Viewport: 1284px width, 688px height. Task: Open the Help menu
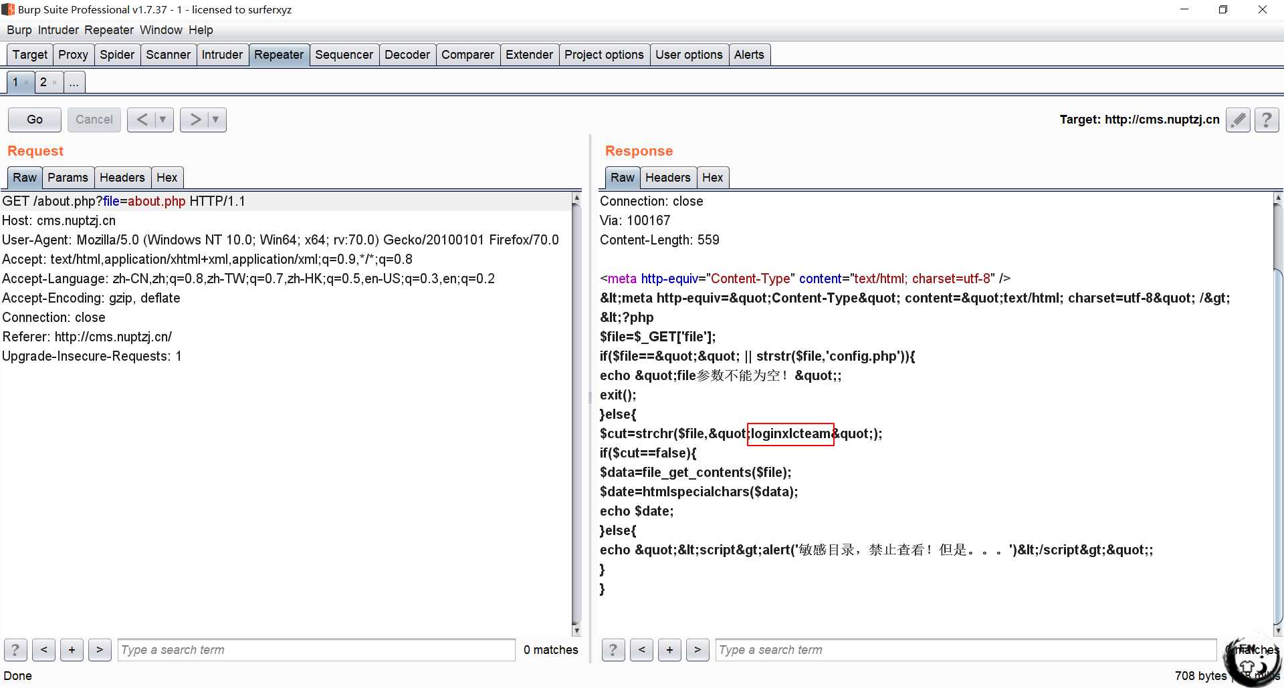click(201, 30)
